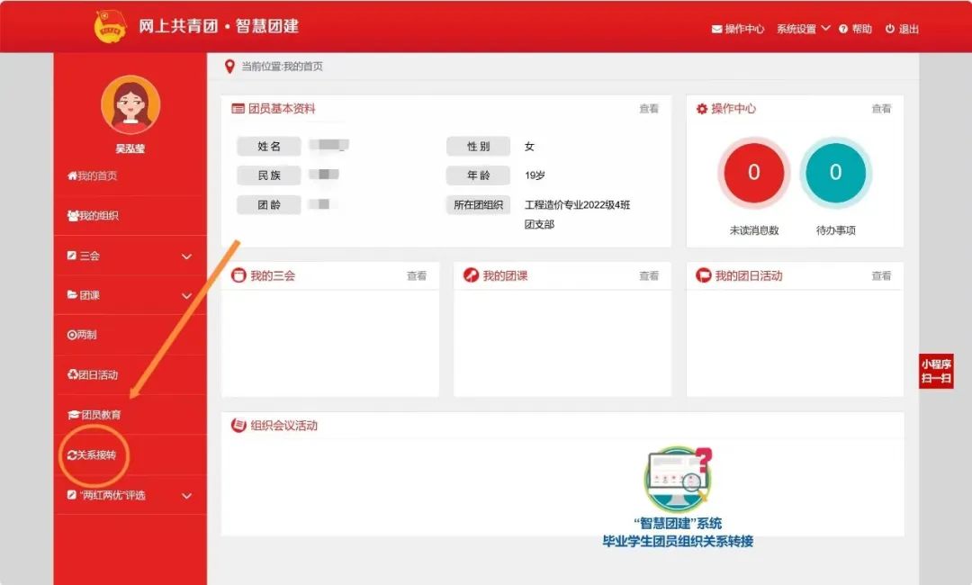The width and height of the screenshot is (972, 585).
Task: Click the 操作中心 gear icon in panel
Action: pyautogui.click(x=702, y=109)
